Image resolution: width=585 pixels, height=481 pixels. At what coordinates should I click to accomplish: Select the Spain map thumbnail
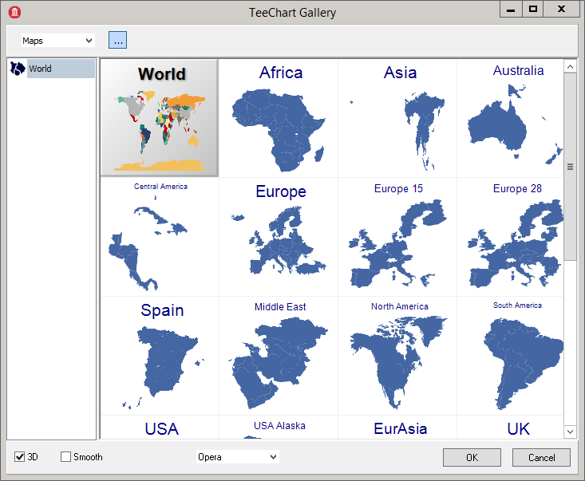(x=160, y=356)
